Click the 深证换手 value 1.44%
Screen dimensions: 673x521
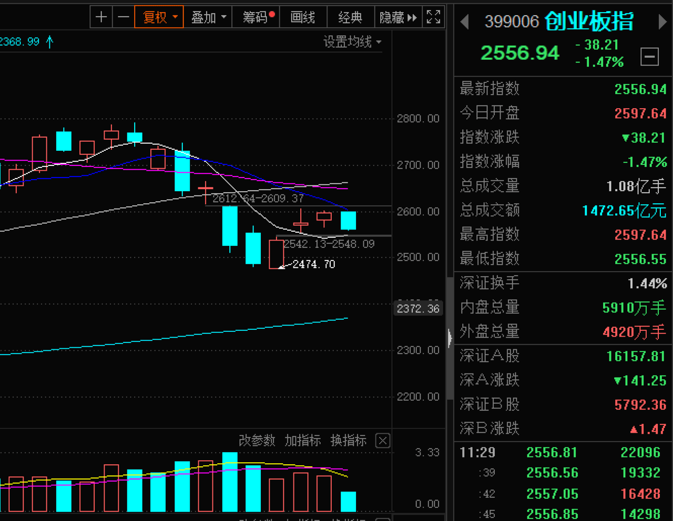[x=647, y=284]
